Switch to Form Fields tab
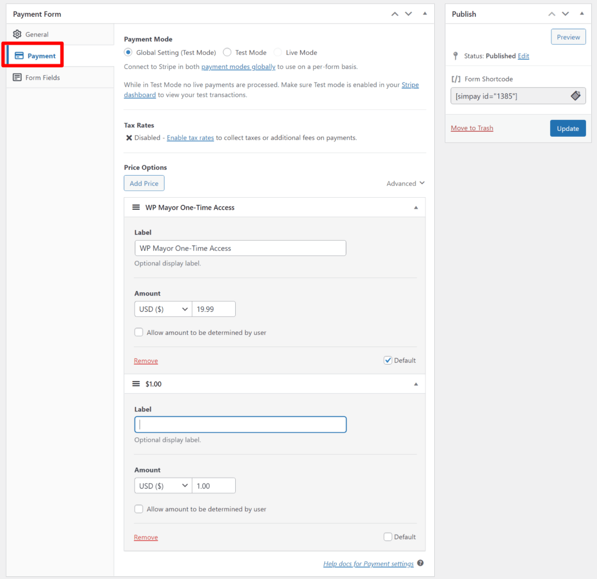 pyautogui.click(x=60, y=77)
